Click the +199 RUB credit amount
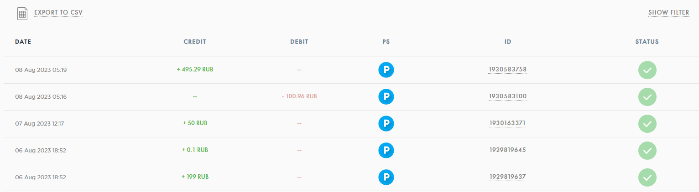 point(195,177)
